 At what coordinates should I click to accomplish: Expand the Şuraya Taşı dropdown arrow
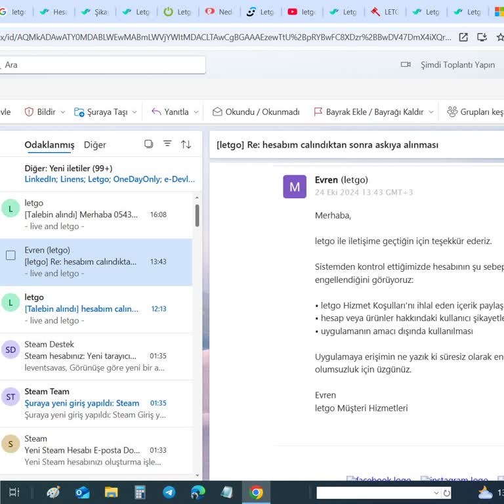pyautogui.click(x=135, y=112)
